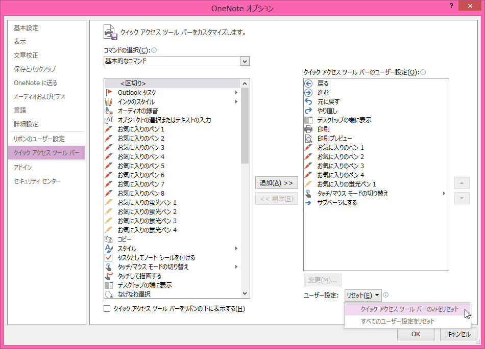Click info icon next to コマンドの選択
The height and width of the screenshot is (349, 485).
click(154, 50)
